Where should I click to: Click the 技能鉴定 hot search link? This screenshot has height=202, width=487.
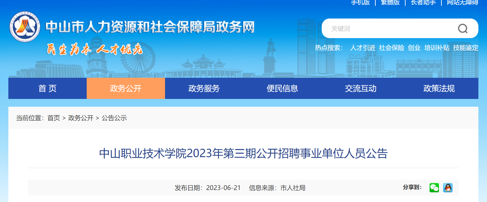pyautogui.click(x=466, y=48)
